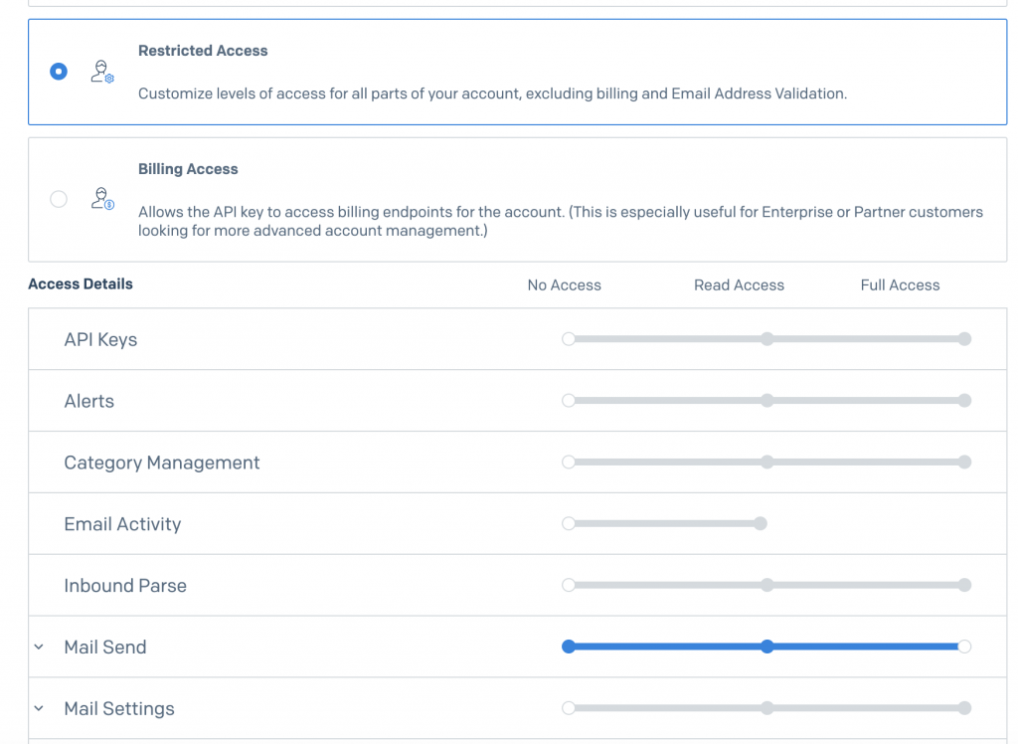This screenshot has height=744, width=1018.
Task: Click the Mail Send row label
Action: click(105, 648)
